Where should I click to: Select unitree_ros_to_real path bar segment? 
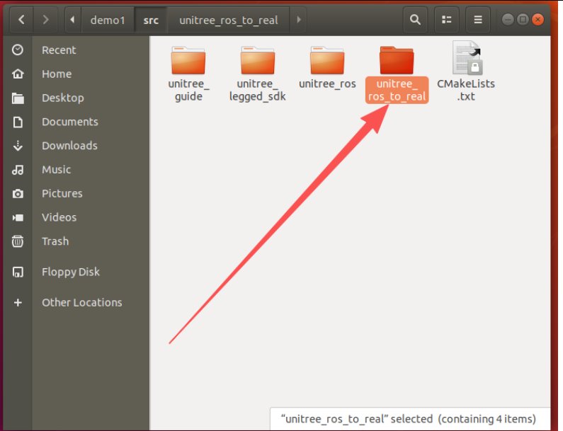pos(228,20)
